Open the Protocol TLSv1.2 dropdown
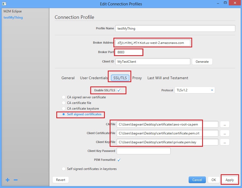The height and width of the screenshot is (188, 242). pyautogui.click(x=195, y=90)
